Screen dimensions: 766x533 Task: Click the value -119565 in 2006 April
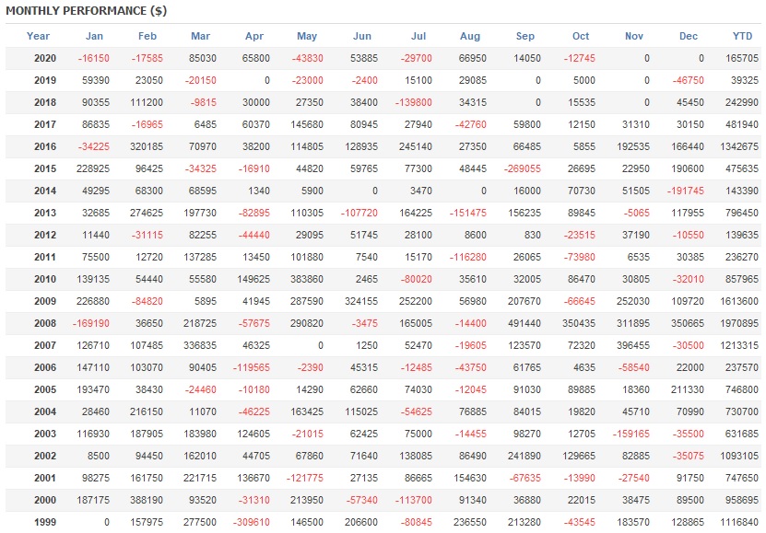click(251, 367)
